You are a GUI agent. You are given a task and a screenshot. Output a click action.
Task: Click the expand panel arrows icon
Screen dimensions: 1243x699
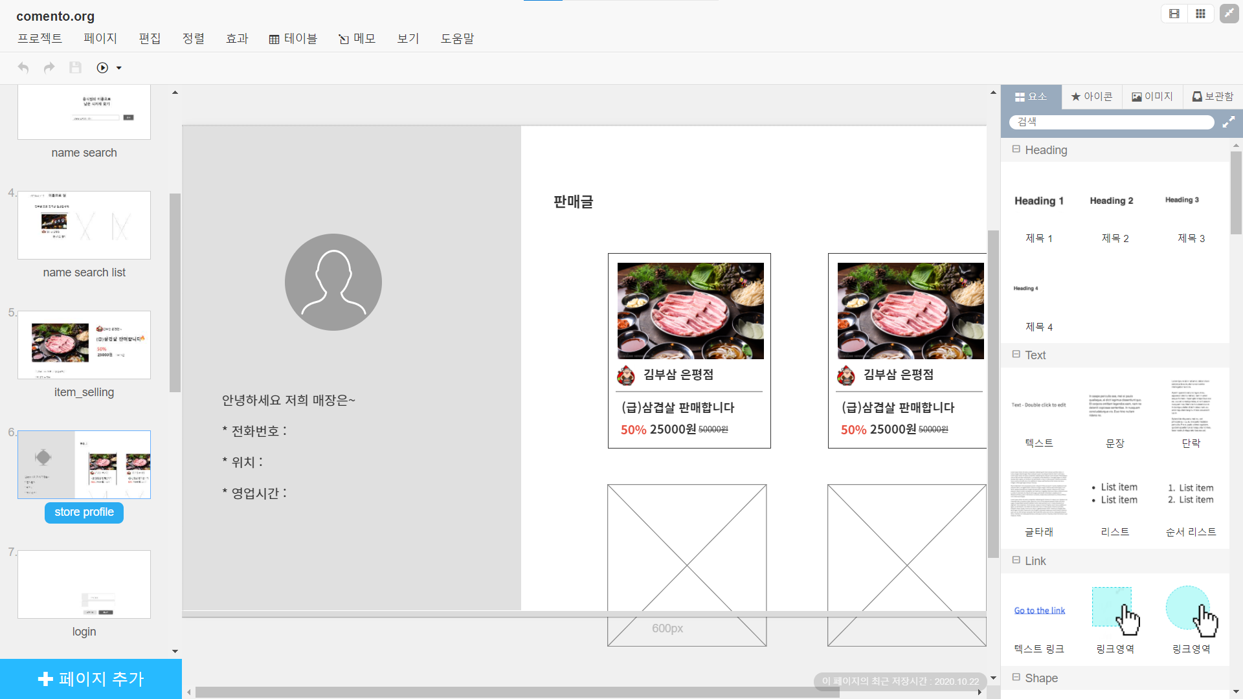tap(1228, 122)
